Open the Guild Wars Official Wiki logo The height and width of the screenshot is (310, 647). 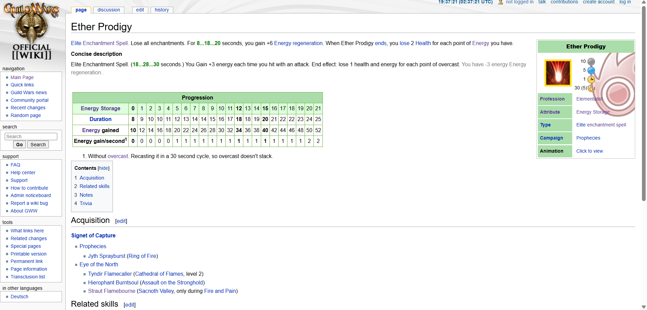31,32
